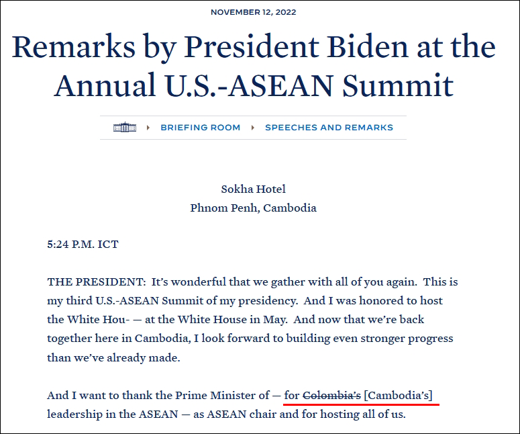The image size is (520, 434).
Task: Click the arrow icon before Speeches and Remarks
Action: click(253, 128)
